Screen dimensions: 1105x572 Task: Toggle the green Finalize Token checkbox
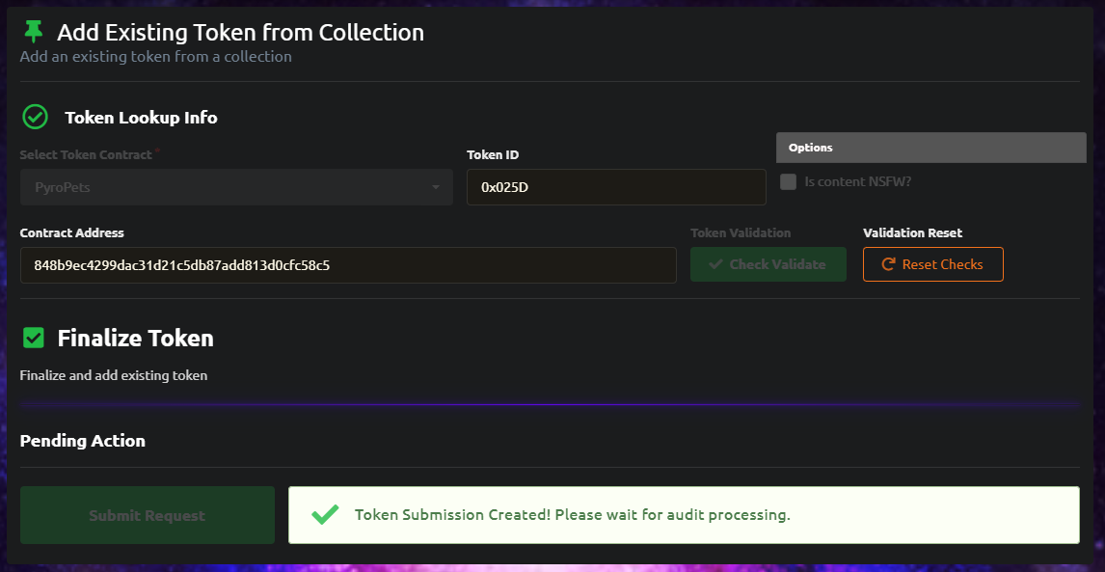point(33,338)
